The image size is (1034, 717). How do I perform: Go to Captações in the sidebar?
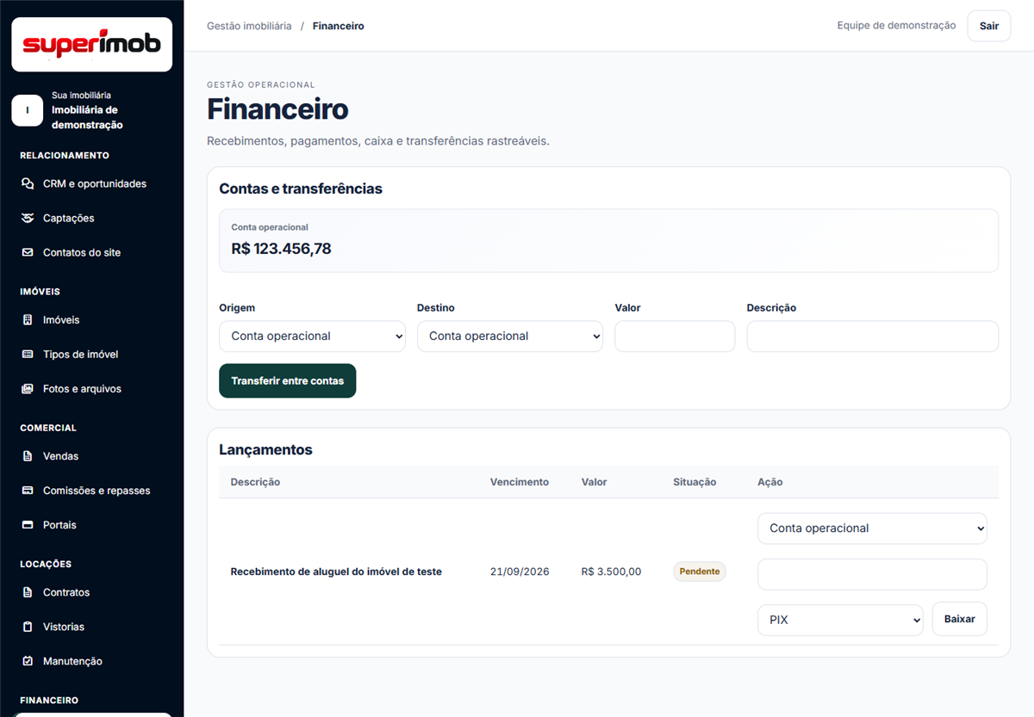click(91, 218)
